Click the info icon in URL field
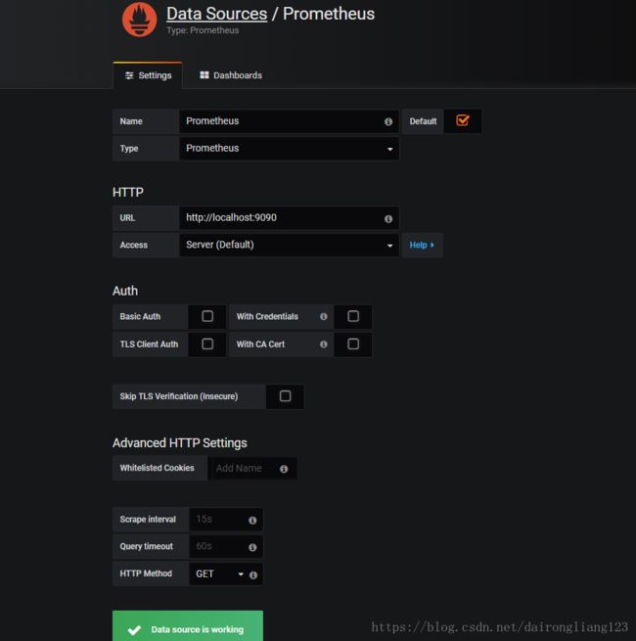This screenshot has height=641, width=636. (x=388, y=218)
